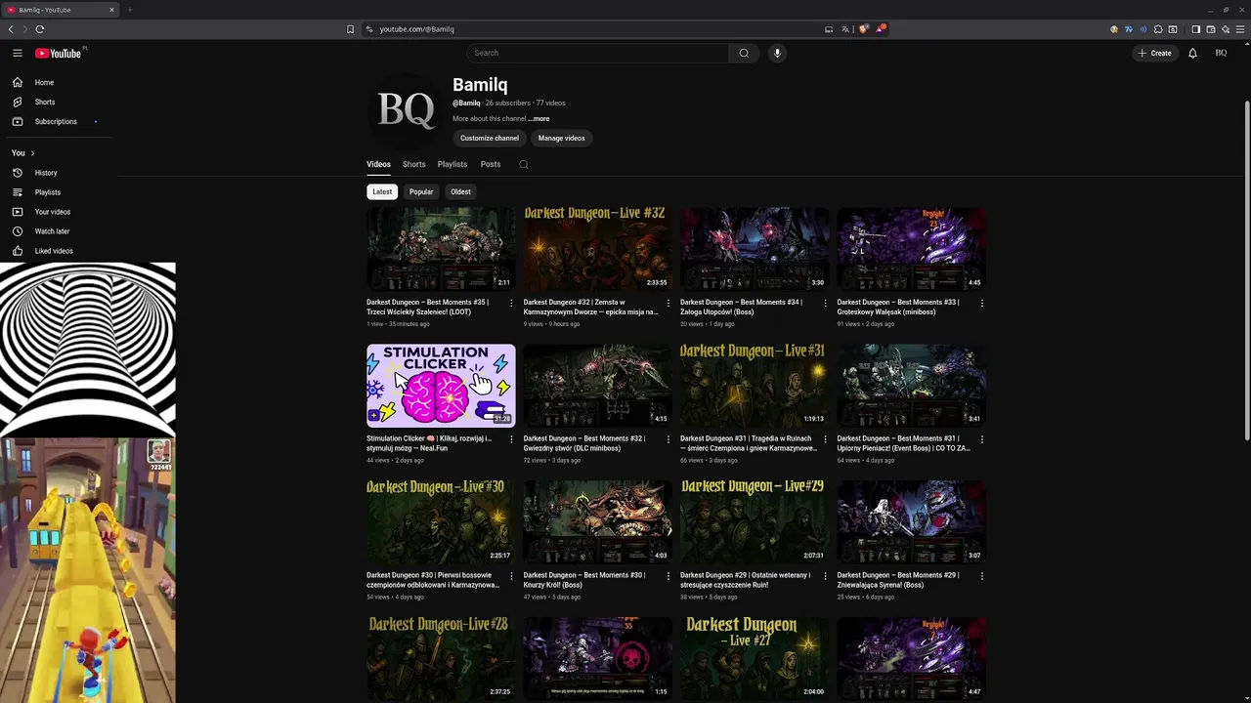Image resolution: width=1251 pixels, height=703 pixels.
Task: Expand the You section chevron
Action: point(32,153)
